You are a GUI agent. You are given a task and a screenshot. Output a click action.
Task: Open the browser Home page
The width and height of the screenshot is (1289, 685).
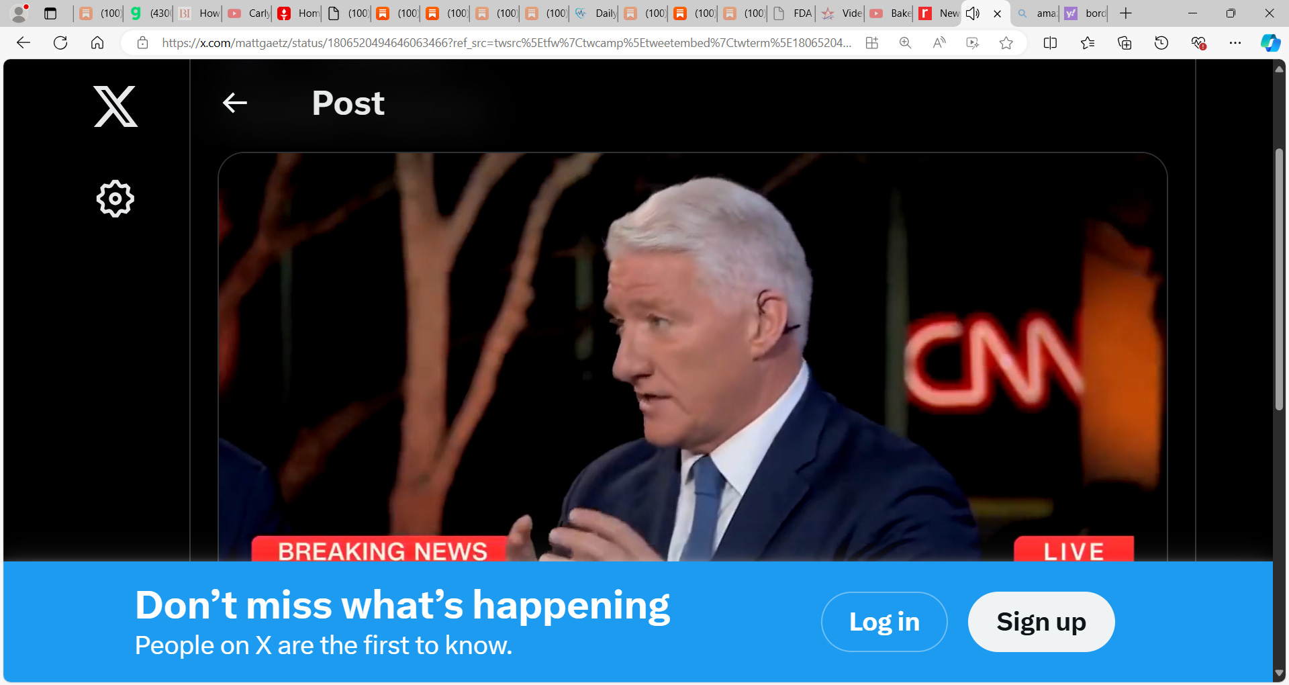point(97,43)
